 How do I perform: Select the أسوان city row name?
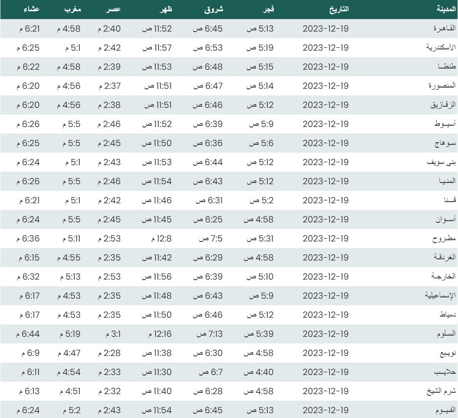(x=445, y=219)
